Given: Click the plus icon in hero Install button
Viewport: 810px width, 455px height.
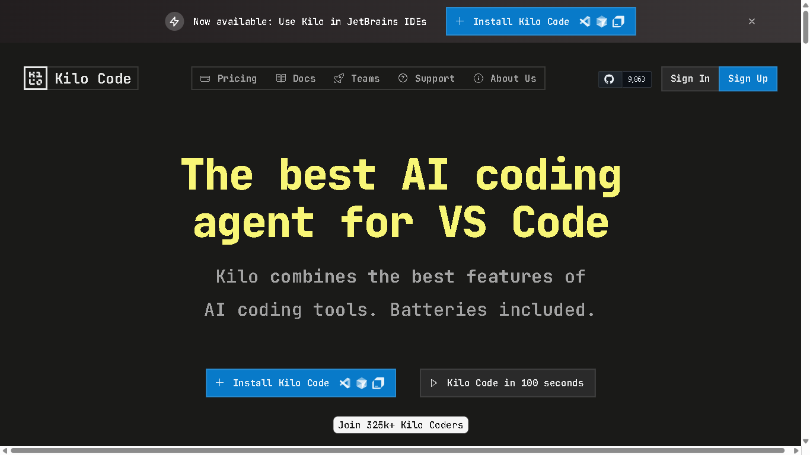Looking at the screenshot, I should 219,383.
